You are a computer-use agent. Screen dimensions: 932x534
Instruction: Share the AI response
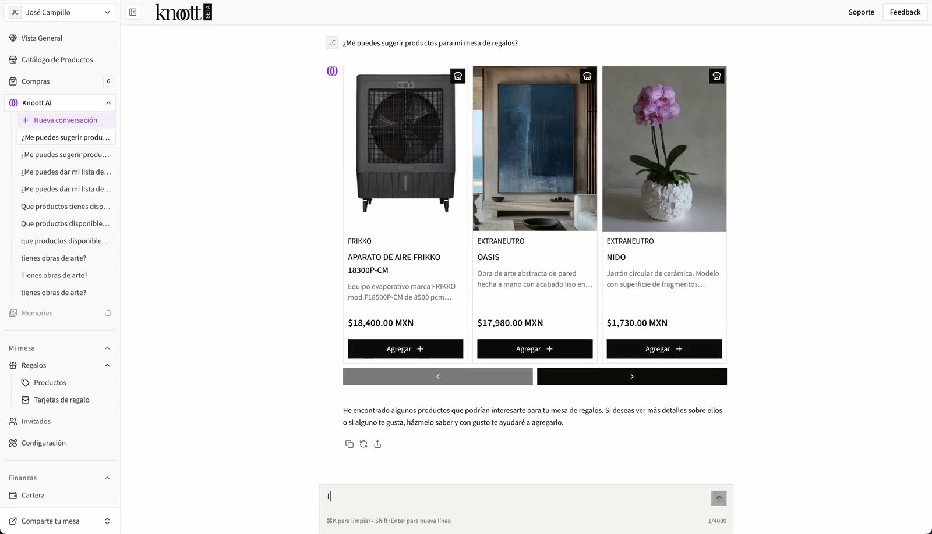377,444
